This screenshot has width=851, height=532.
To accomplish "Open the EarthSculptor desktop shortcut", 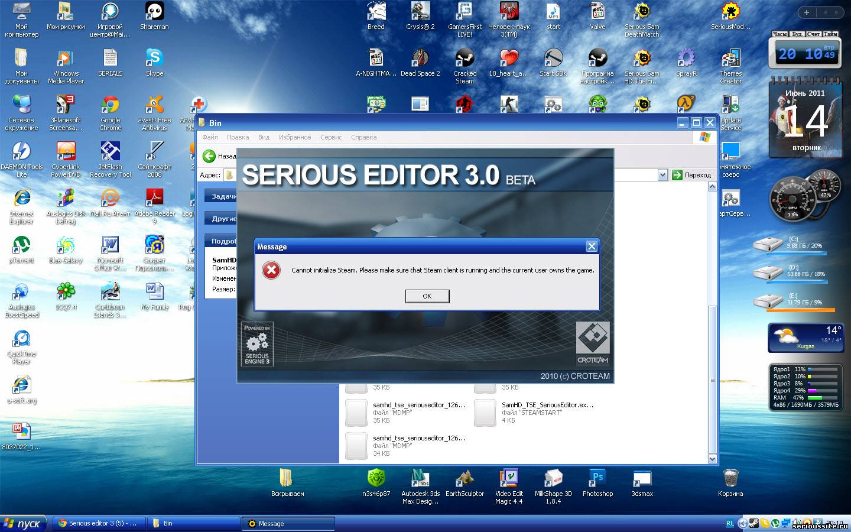I will (x=465, y=483).
